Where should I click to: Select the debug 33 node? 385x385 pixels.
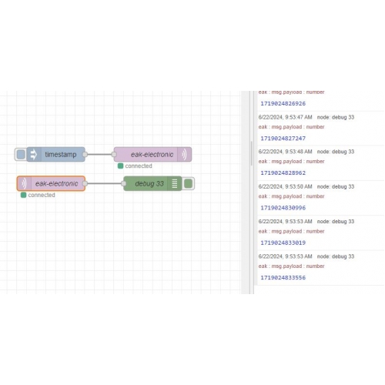(152, 183)
